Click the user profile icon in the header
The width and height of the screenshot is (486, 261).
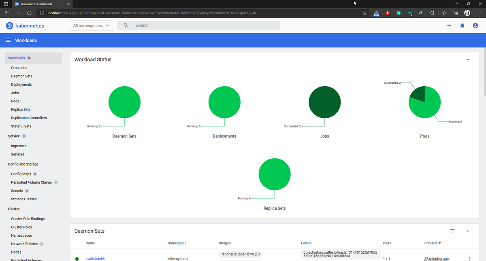475,25
